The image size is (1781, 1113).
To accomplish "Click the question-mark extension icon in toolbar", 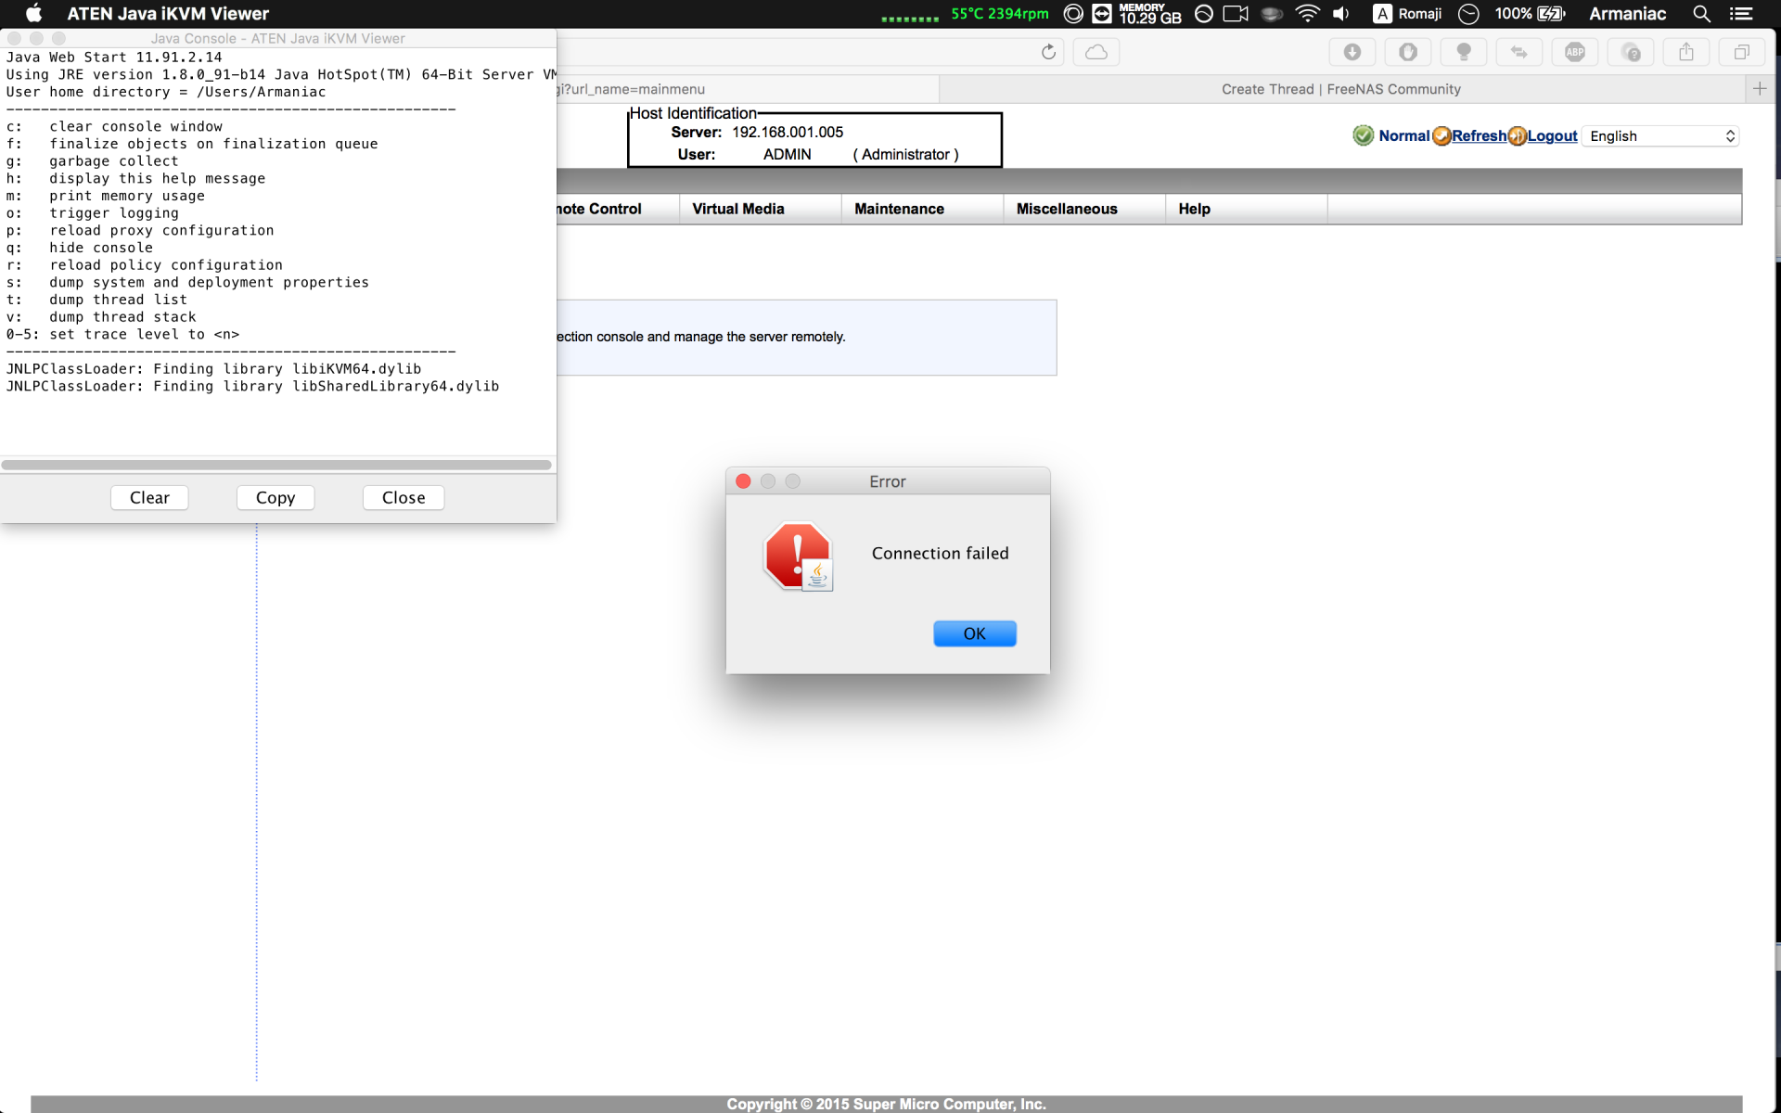I will [1631, 52].
